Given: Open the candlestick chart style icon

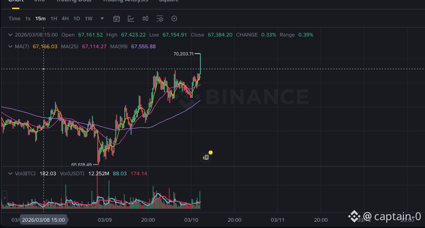Looking at the screenshot, I should 145,18.
